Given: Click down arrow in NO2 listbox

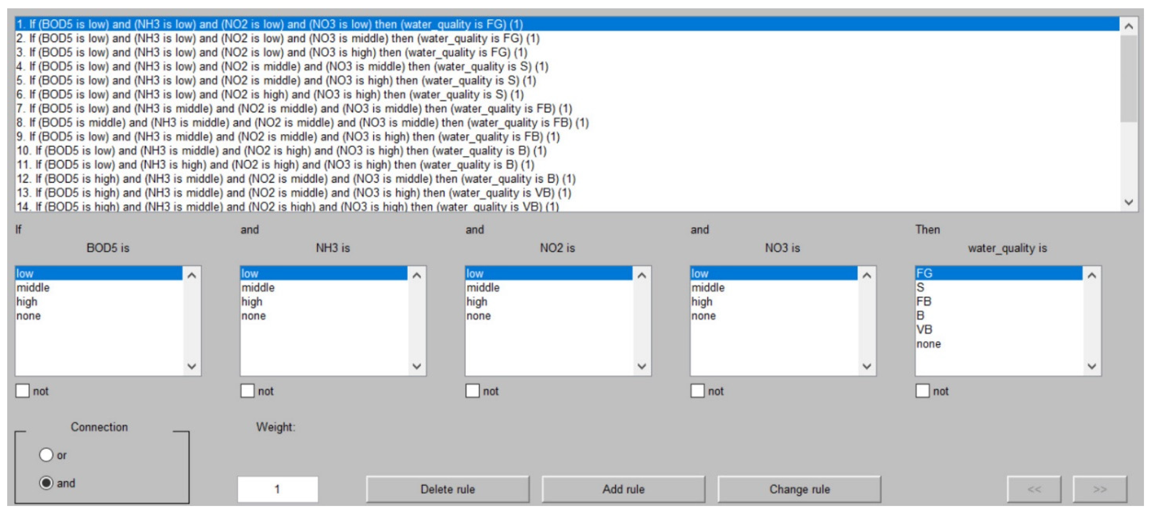Looking at the screenshot, I should [642, 366].
